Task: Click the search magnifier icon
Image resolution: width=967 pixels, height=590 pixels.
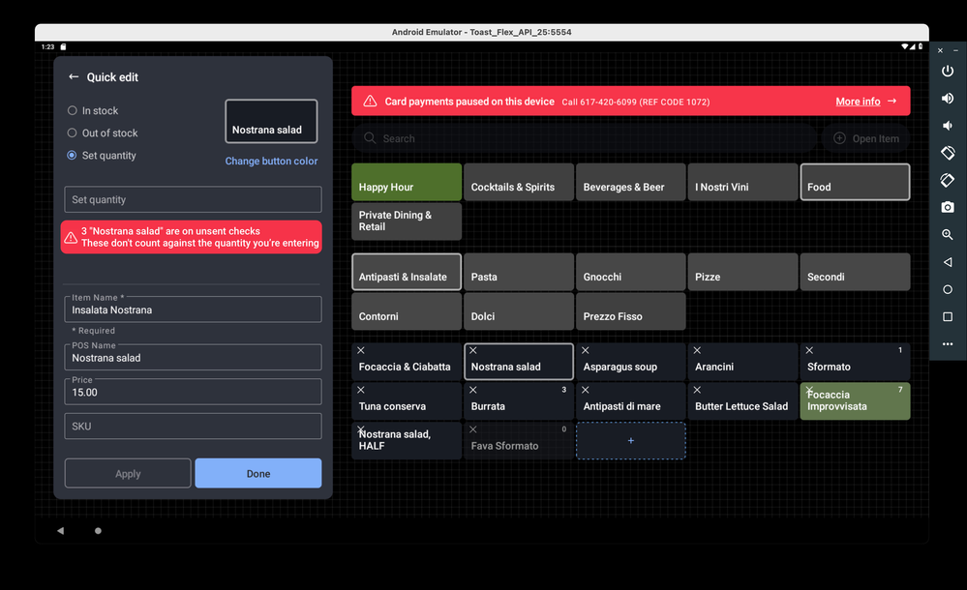Action: pos(370,138)
